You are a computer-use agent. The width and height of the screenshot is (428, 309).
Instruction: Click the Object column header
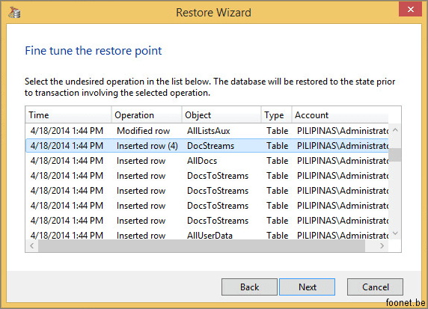(x=221, y=115)
